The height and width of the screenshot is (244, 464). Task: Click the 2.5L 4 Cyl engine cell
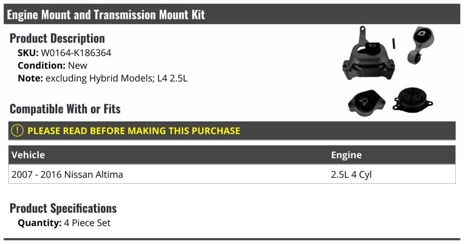pos(351,174)
